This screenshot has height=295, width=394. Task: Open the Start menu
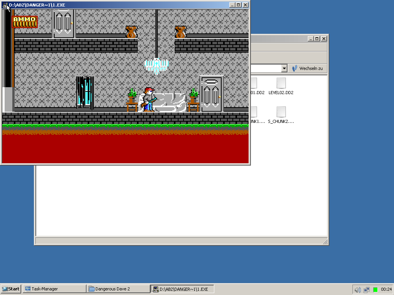point(11,289)
